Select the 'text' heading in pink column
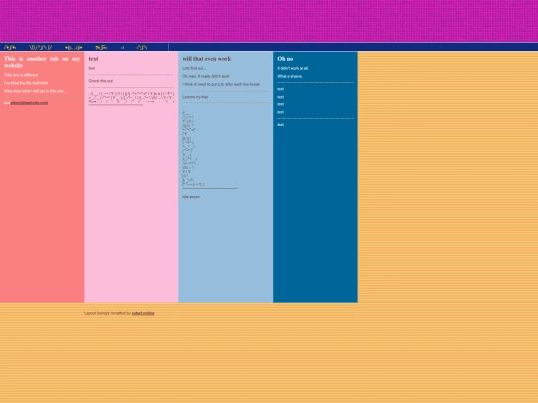 click(93, 59)
